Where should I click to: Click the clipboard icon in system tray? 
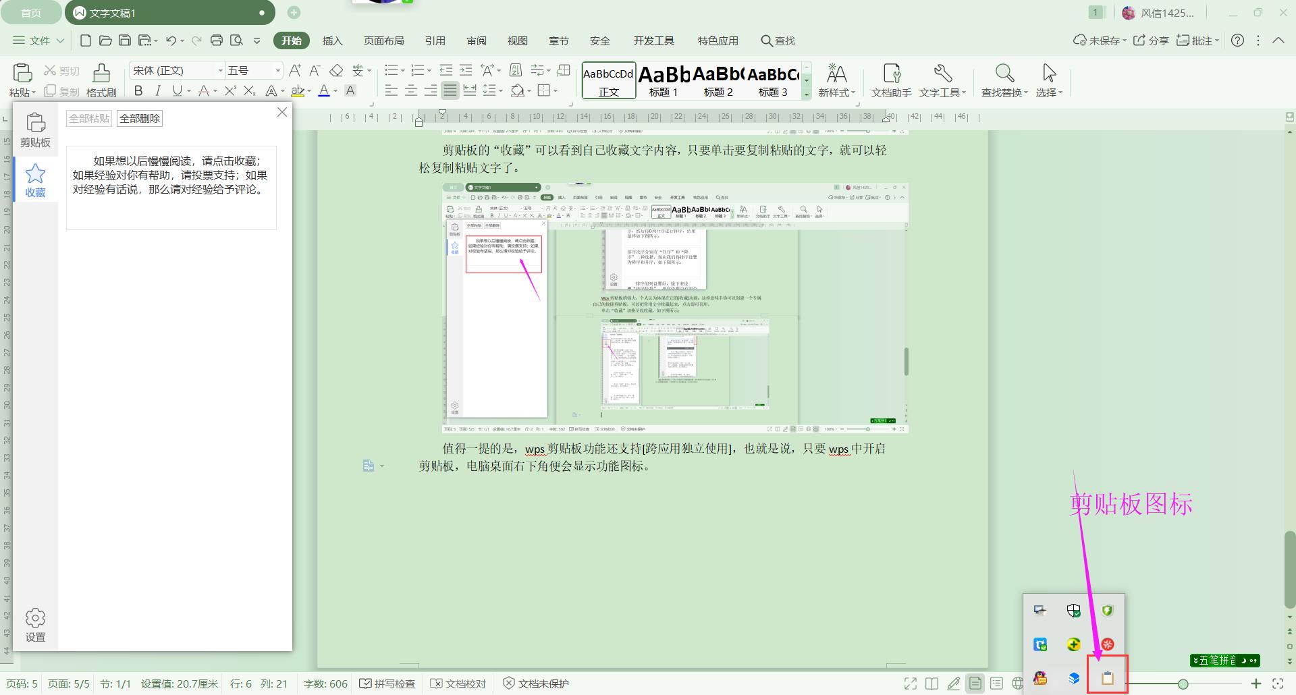(1108, 677)
